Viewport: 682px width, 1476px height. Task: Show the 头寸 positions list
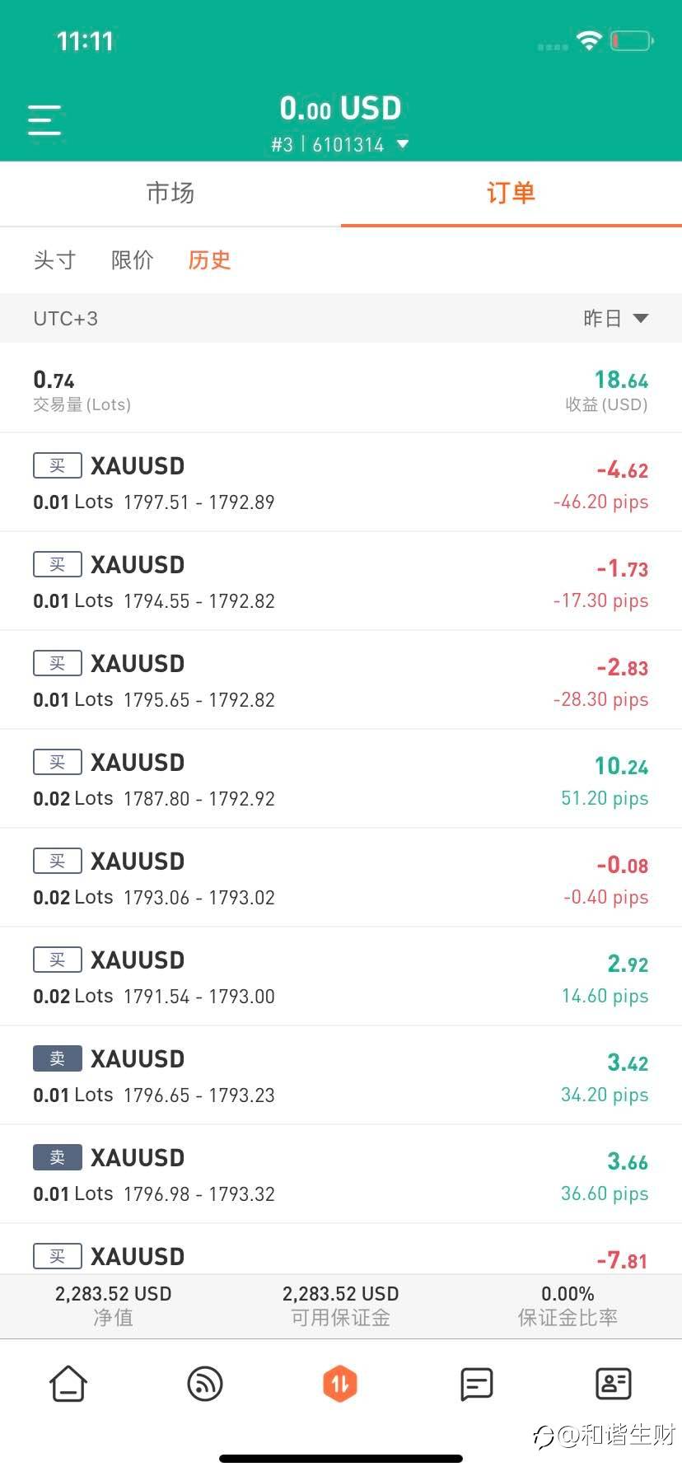(x=54, y=260)
